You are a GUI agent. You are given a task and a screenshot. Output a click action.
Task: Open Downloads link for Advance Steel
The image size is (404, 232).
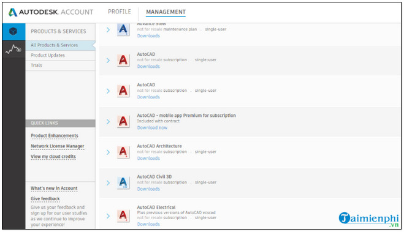coord(148,36)
